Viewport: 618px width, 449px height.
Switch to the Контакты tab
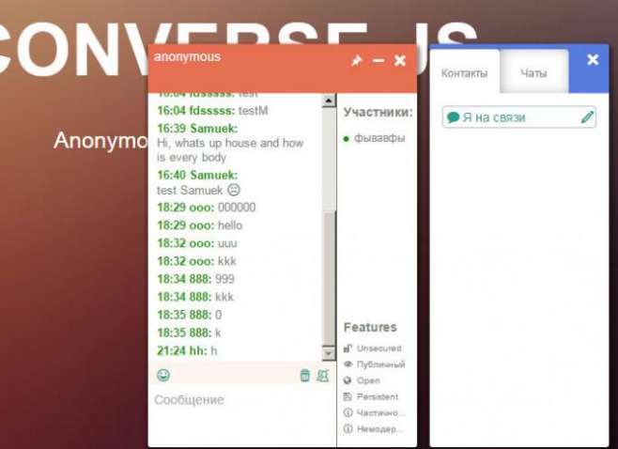464,73
